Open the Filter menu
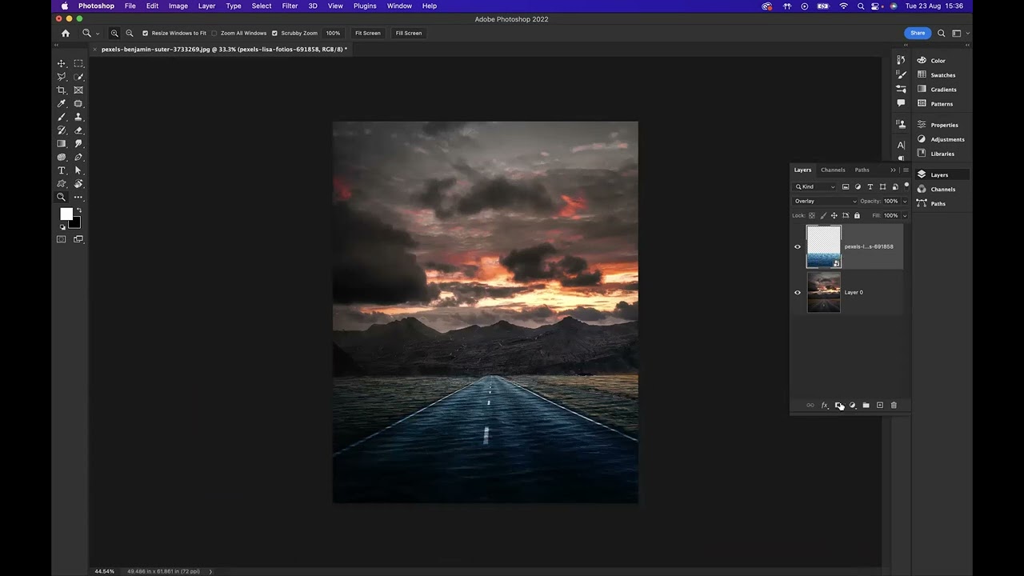This screenshot has height=576, width=1024. pyautogui.click(x=290, y=6)
